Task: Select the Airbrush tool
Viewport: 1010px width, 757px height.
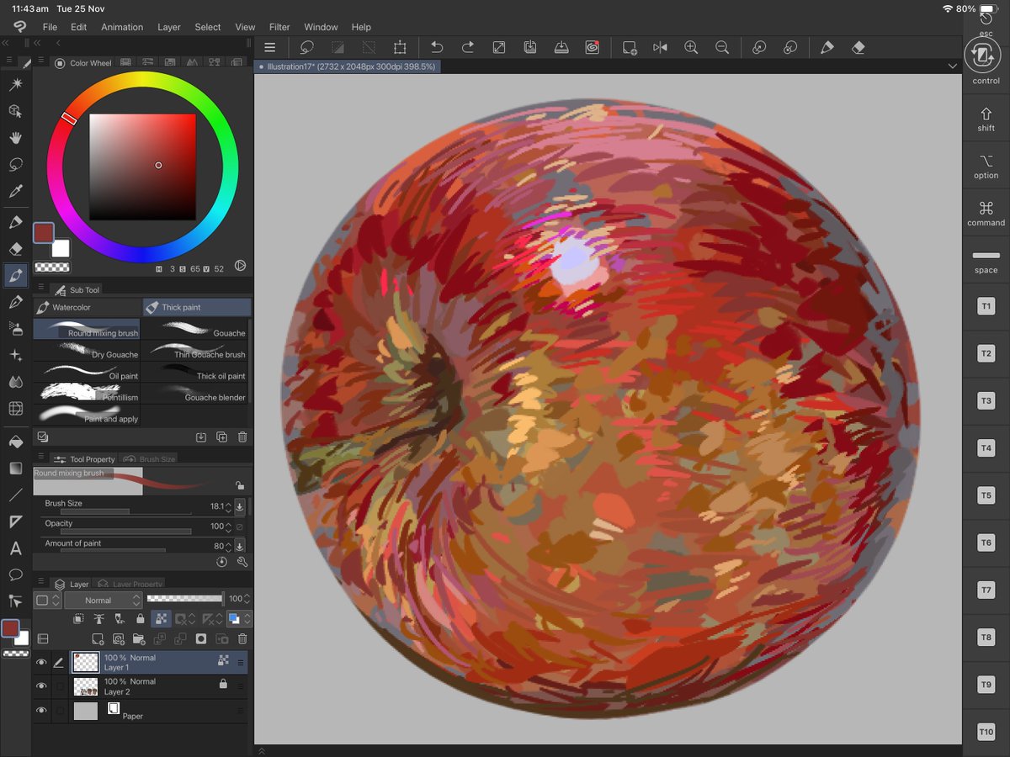Action: [x=15, y=329]
